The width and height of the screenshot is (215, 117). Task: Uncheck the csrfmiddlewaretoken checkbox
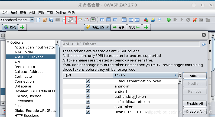point(88,102)
